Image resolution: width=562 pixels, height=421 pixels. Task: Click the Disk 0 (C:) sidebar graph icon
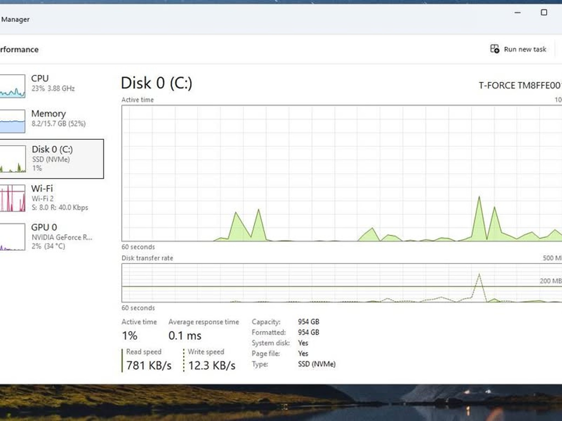point(13,159)
